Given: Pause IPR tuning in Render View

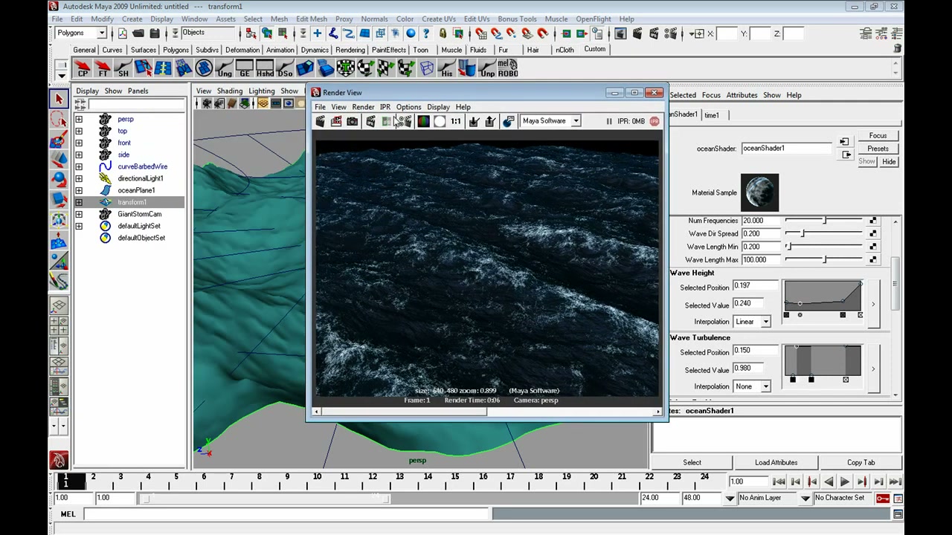Looking at the screenshot, I should point(608,121).
